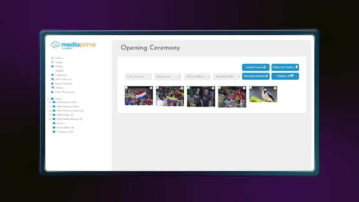
Task: Expand the 2023 Media folder
Action: [50, 115]
